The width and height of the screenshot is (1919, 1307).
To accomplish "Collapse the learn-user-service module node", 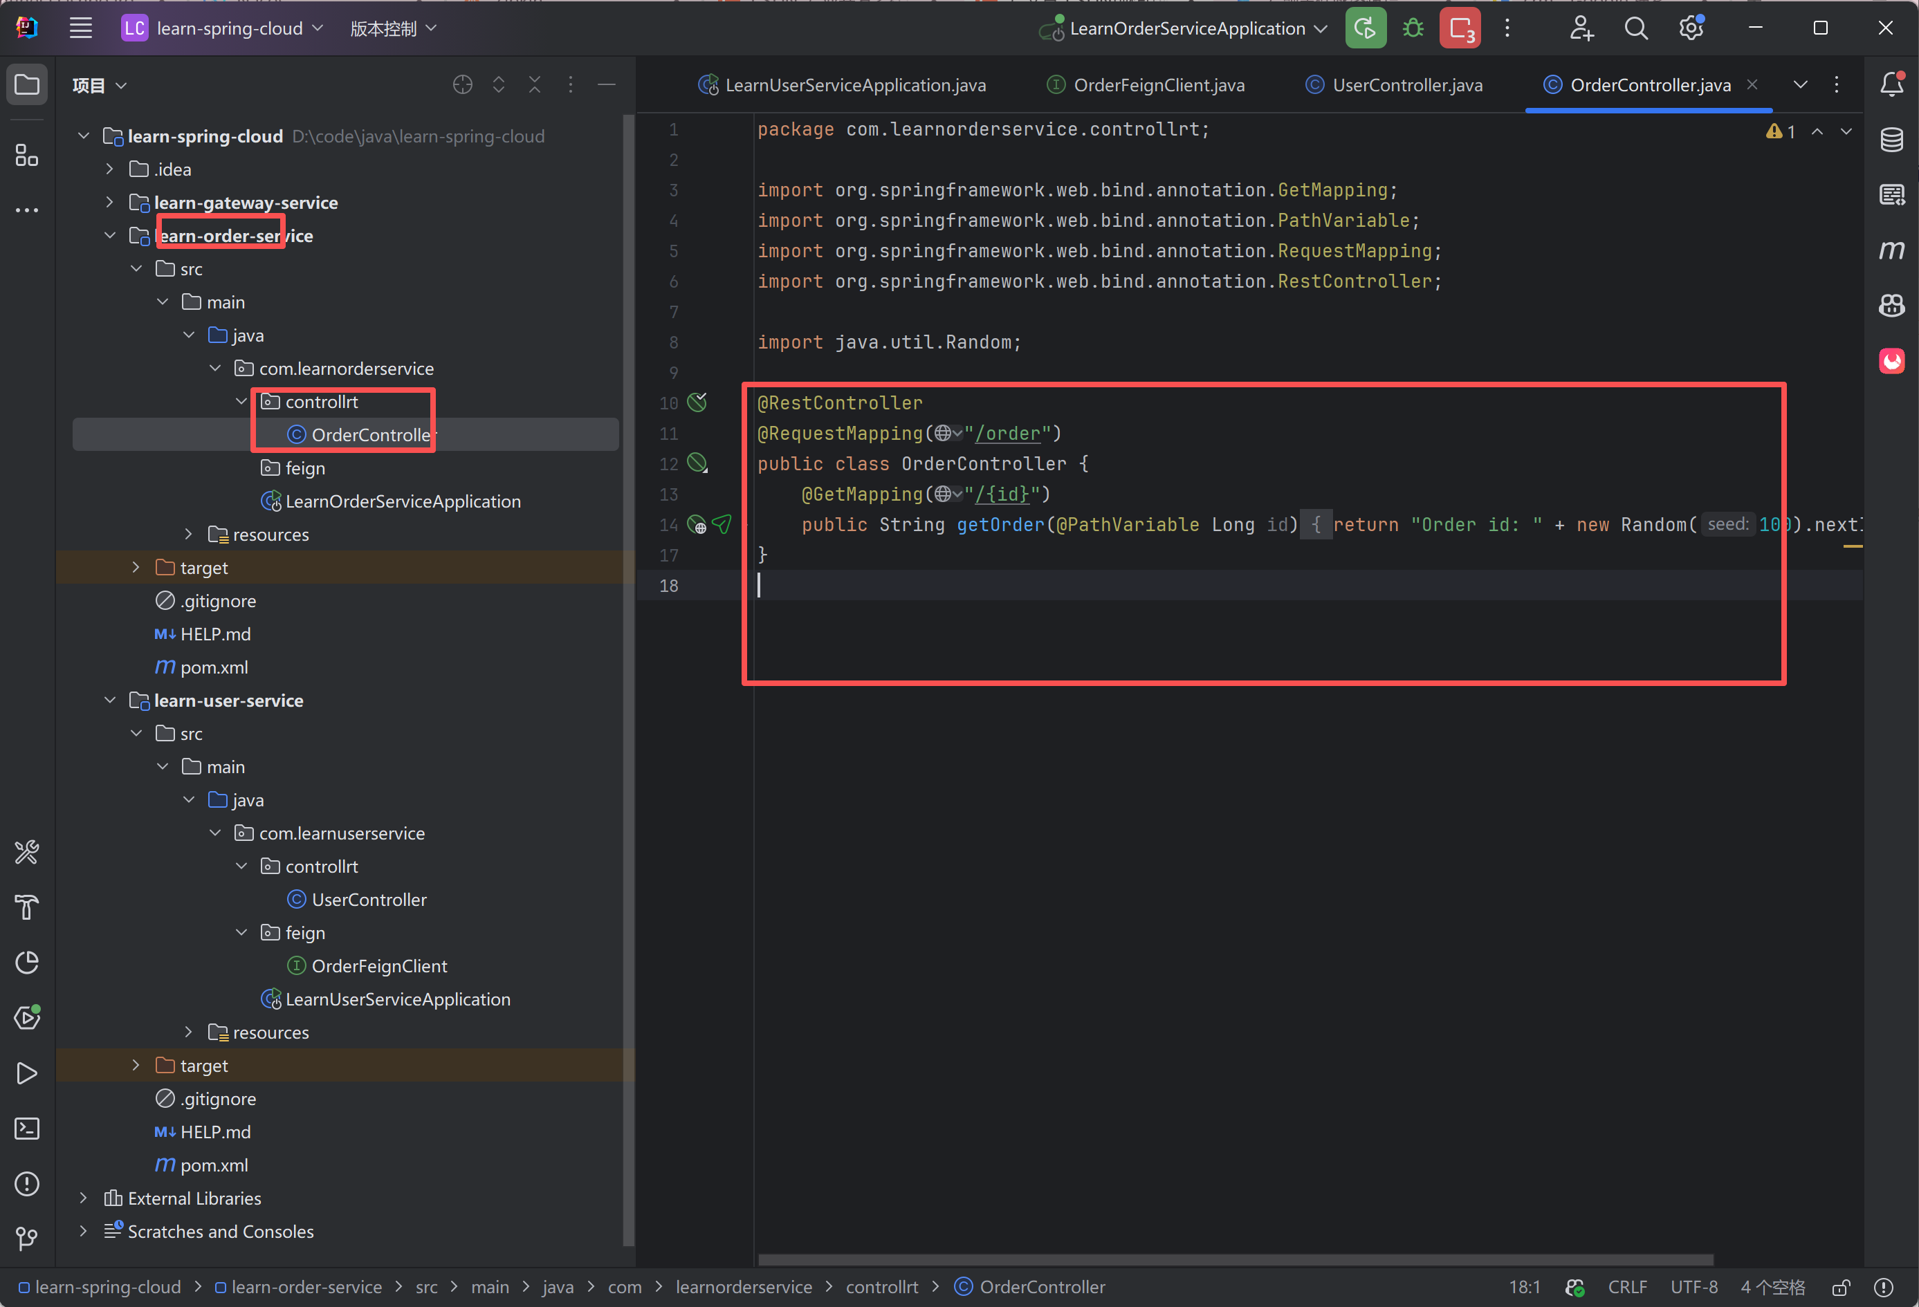I will click(x=110, y=700).
